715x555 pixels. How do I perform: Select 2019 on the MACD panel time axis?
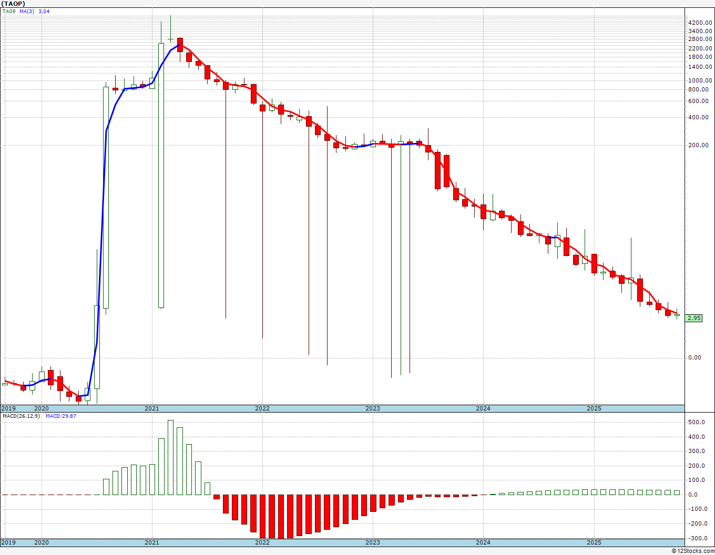(x=8, y=542)
